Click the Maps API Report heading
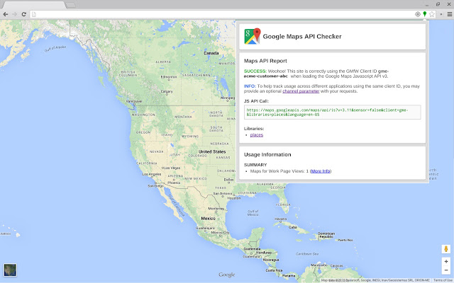Screen dimensions: 454x283 (x=265, y=61)
